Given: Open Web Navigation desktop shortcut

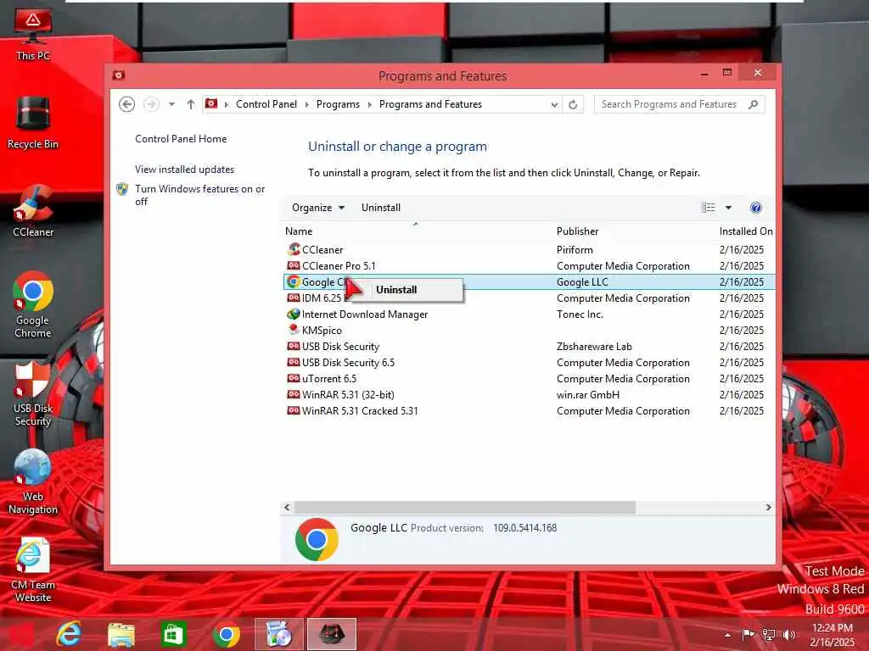Looking at the screenshot, I should tap(33, 481).
